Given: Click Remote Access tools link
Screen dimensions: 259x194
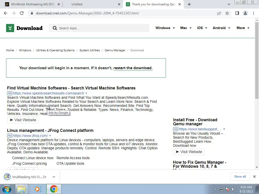Looking at the screenshot, I should pyautogui.click(x=73, y=158).
